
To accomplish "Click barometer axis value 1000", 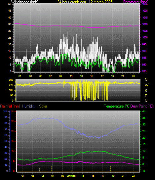I will [145, 37].
